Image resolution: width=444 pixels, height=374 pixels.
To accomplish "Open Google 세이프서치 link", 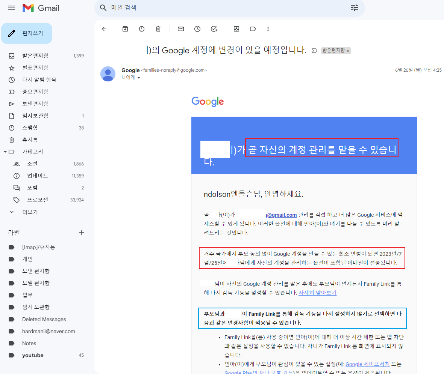I will (x=368, y=364).
